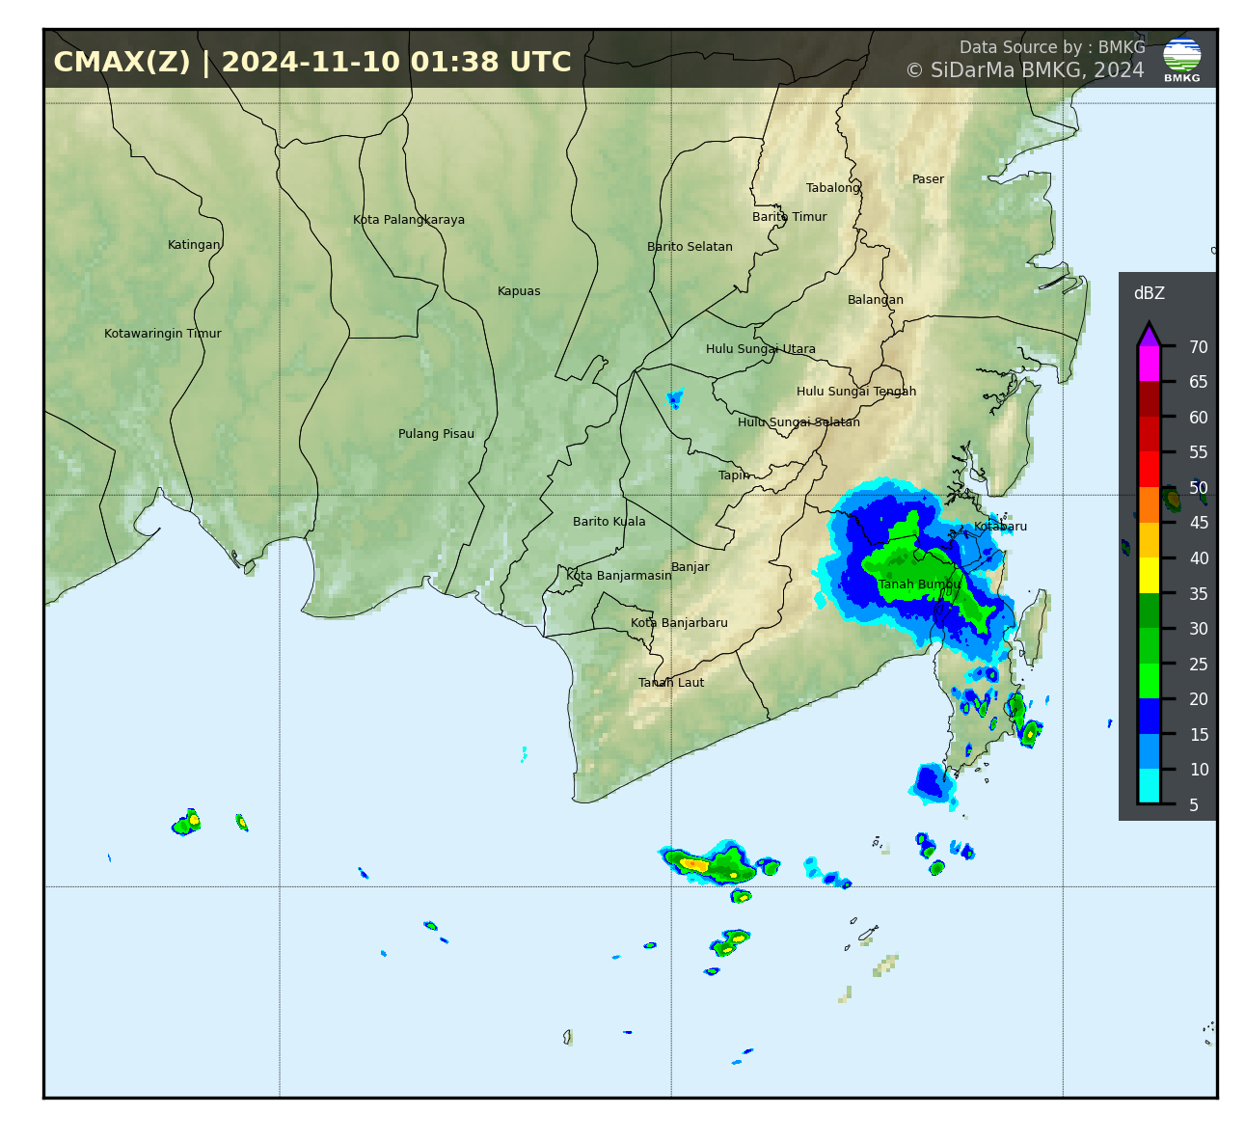Click the Tapin region label
The width and height of the screenshot is (1245, 1141).
[x=734, y=475]
